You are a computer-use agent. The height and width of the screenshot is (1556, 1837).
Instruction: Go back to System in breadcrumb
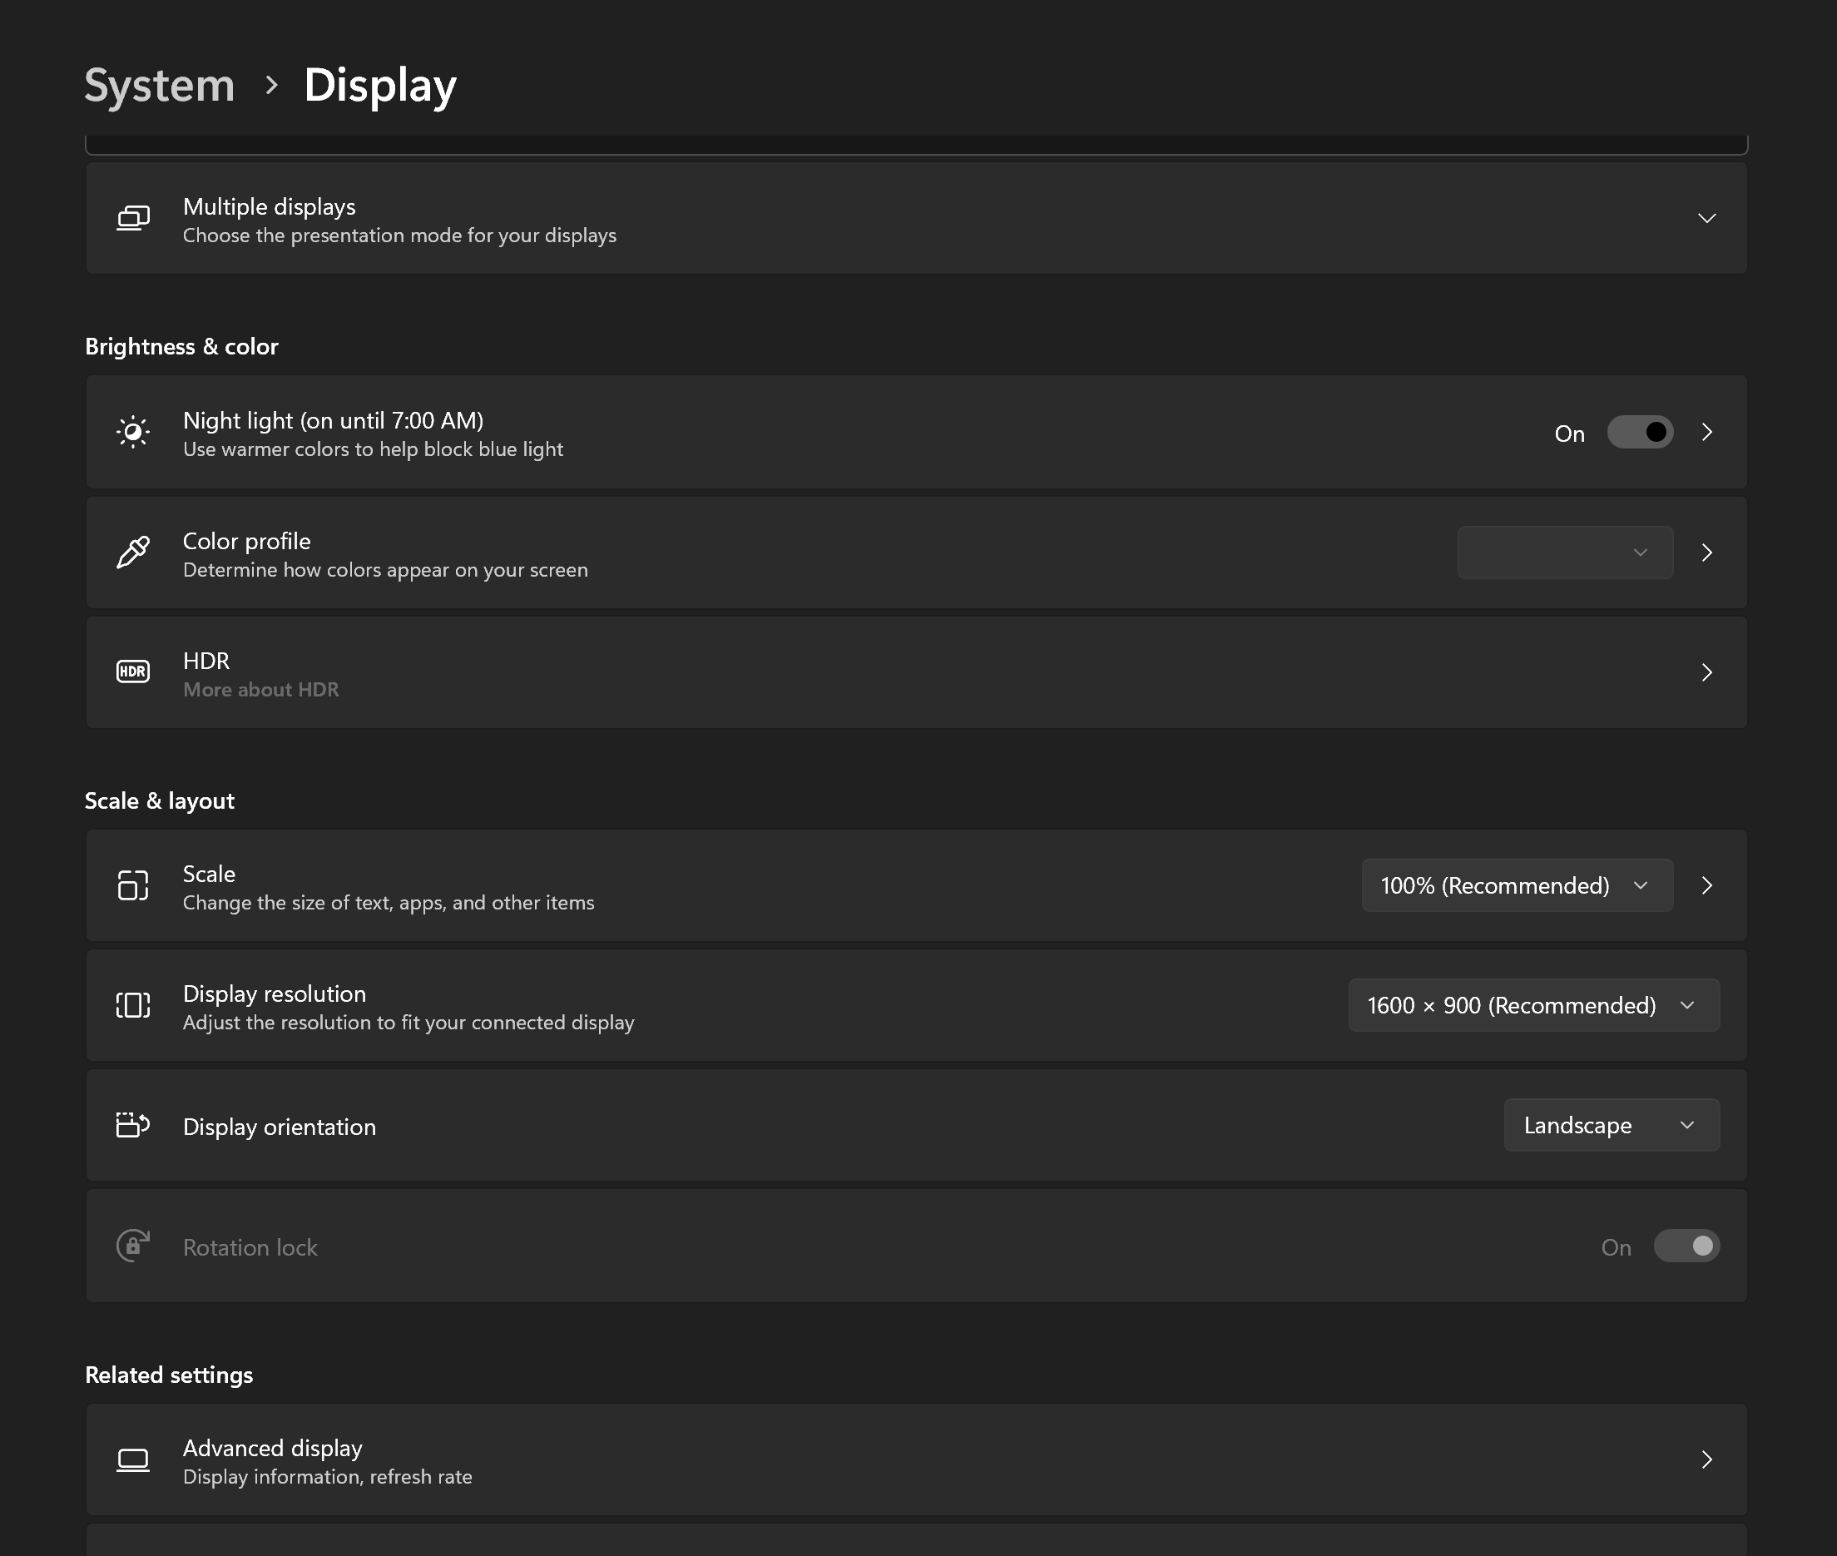(160, 86)
